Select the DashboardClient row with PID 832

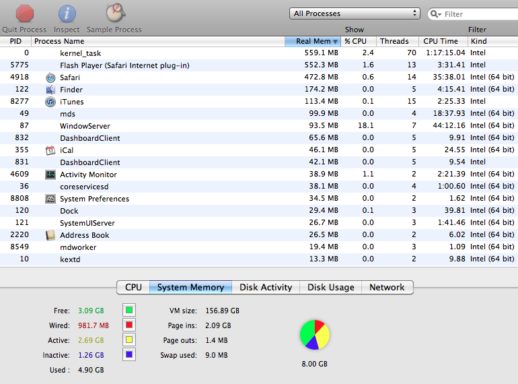coord(259,138)
